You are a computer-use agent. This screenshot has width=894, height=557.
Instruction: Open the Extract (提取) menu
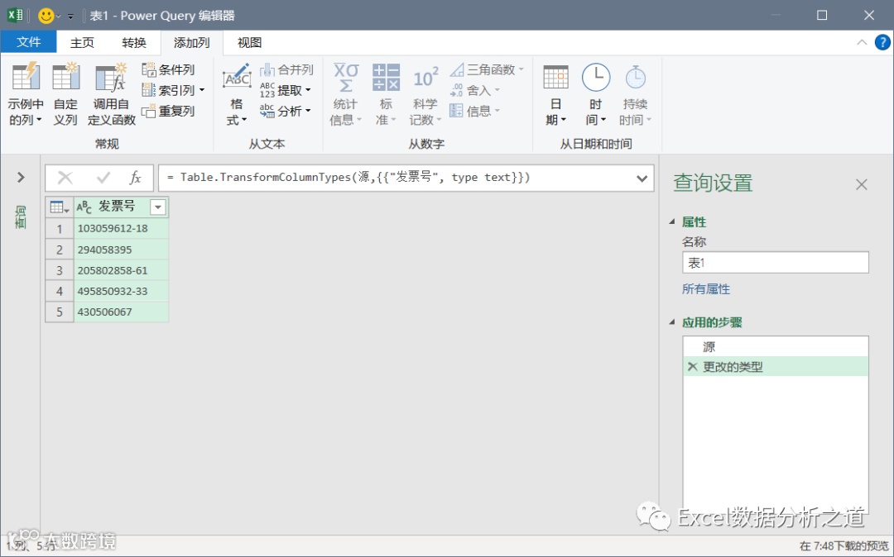286,90
